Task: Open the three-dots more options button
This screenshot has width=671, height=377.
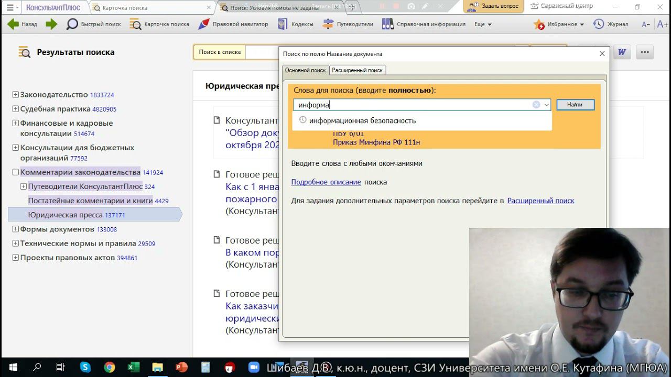Action: pyautogui.click(x=645, y=52)
